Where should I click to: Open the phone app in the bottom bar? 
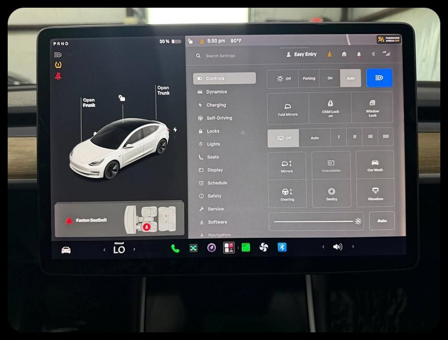[x=175, y=248]
